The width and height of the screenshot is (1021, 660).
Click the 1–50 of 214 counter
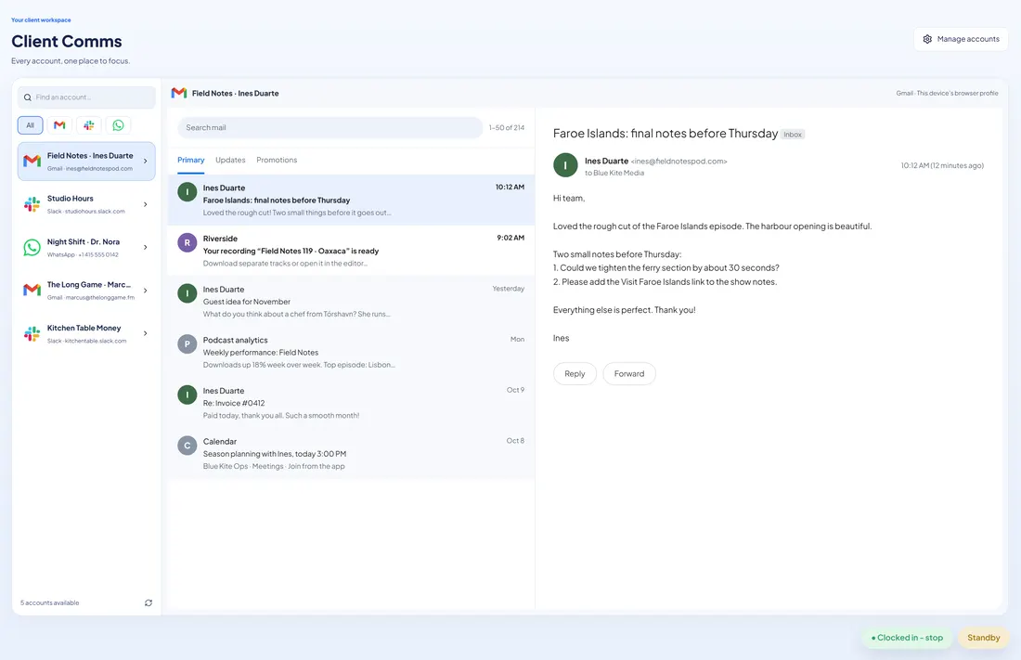tap(507, 128)
